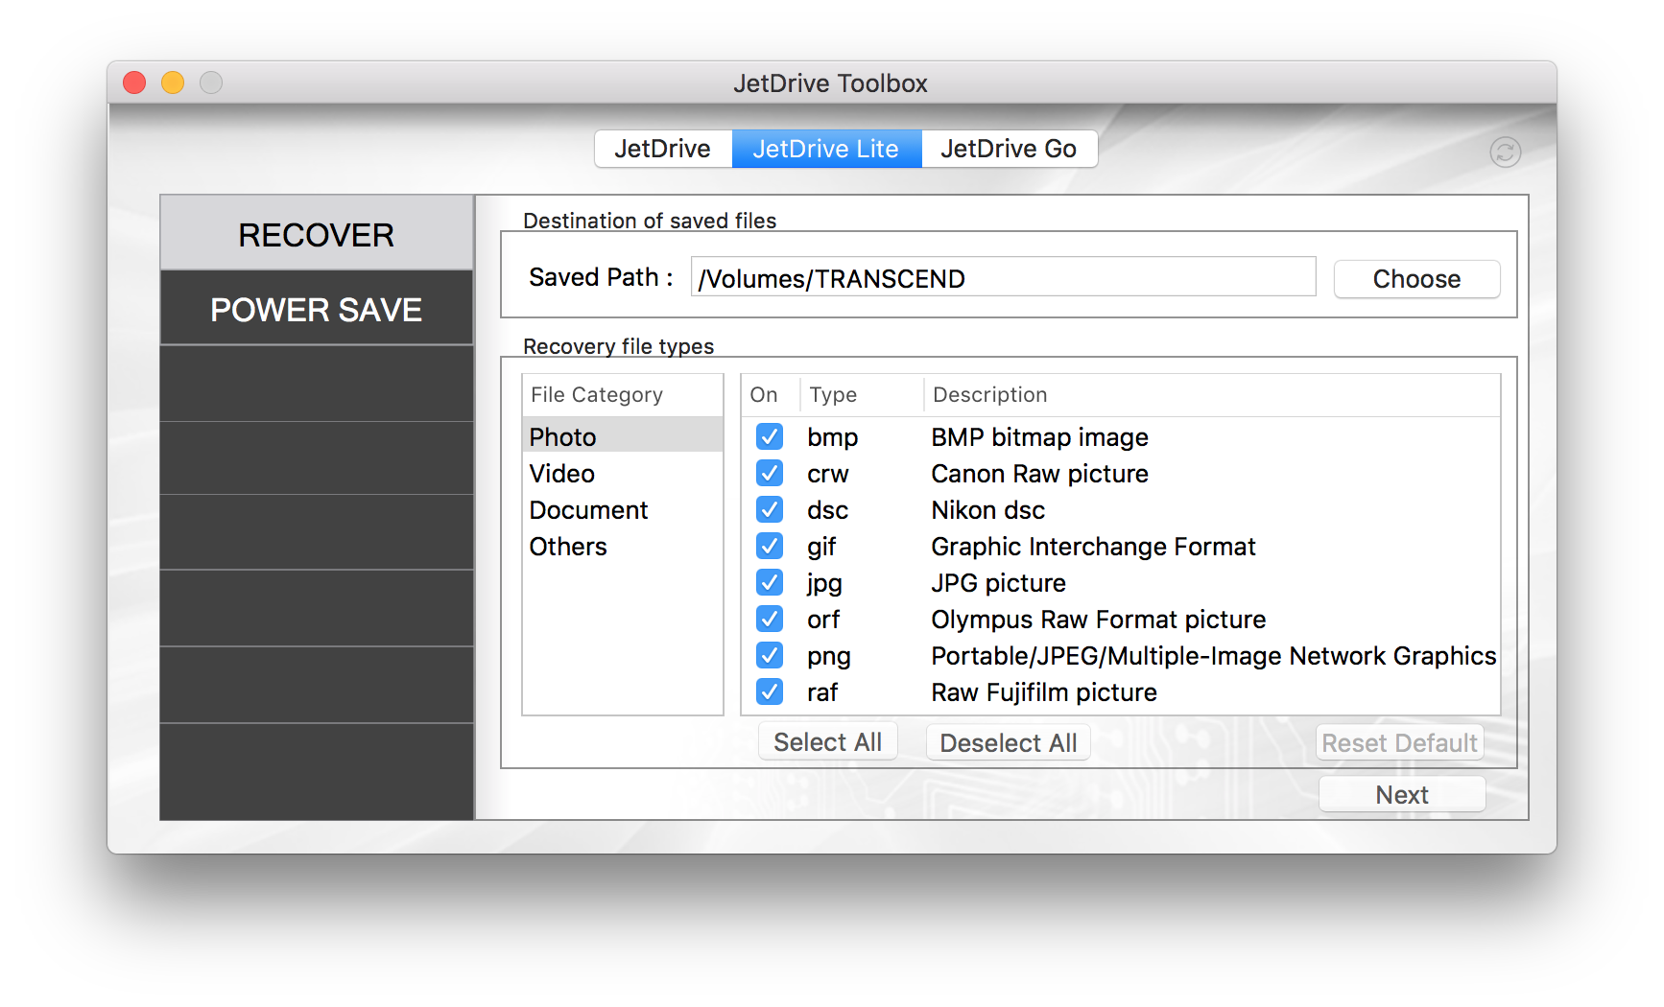Click the 'bmp' type cell
Screen dimensions: 1664x1007
click(832, 437)
